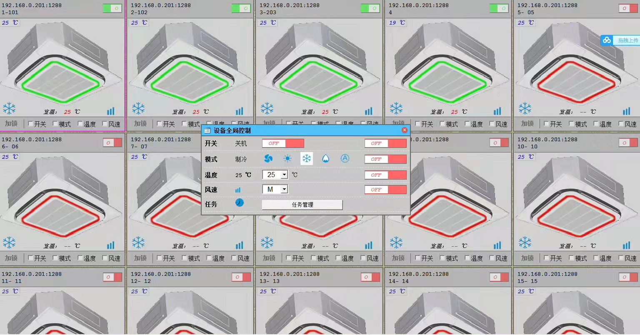Click snowflake icon on device 4
640x335 pixels.
click(x=396, y=109)
